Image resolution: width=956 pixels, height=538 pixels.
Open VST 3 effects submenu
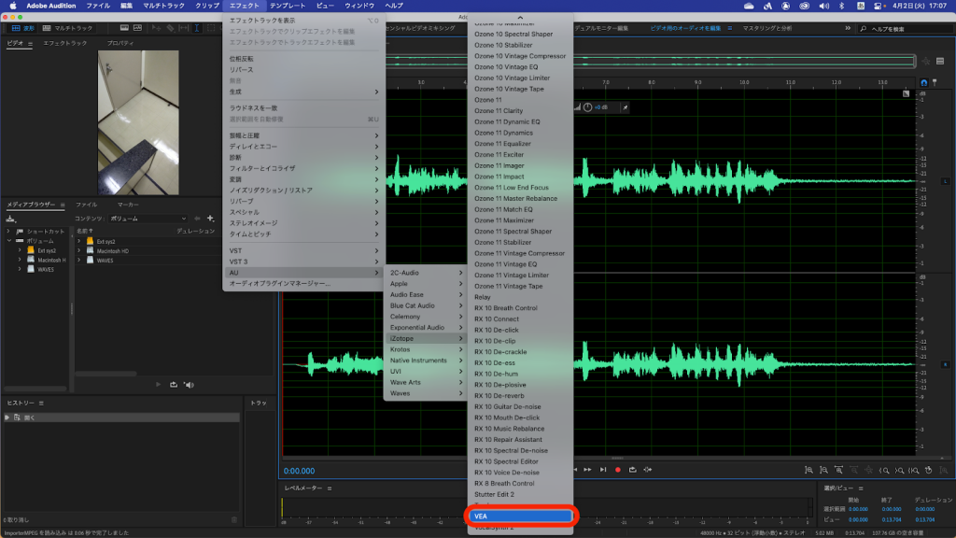tap(303, 262)
